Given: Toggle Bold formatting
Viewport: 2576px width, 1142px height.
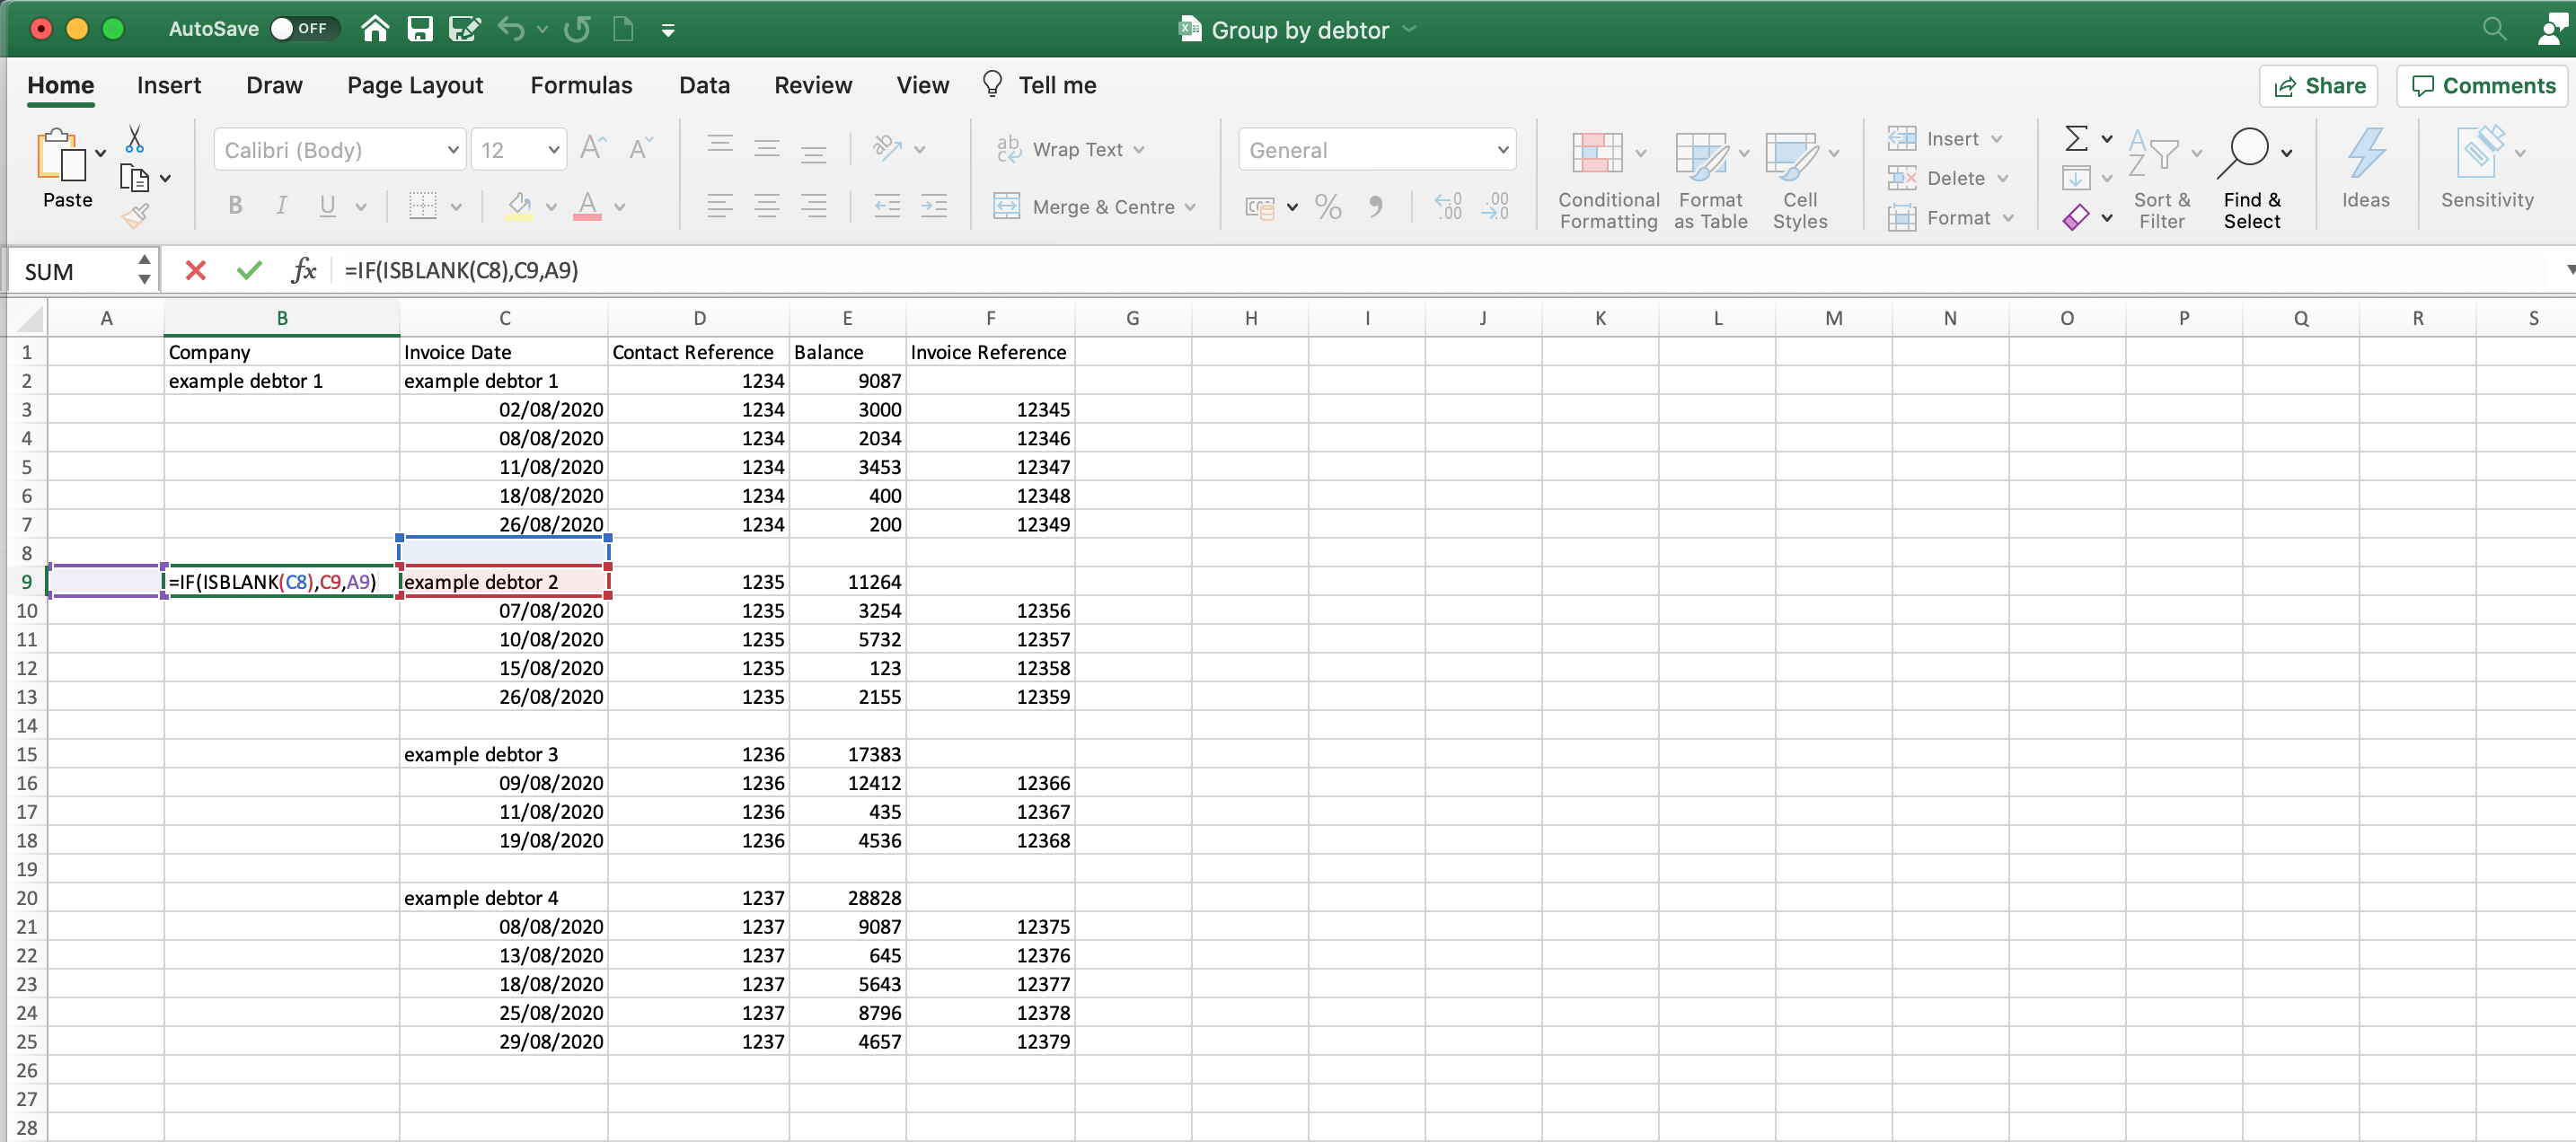Looking at the screenshot, I should 235,206.
